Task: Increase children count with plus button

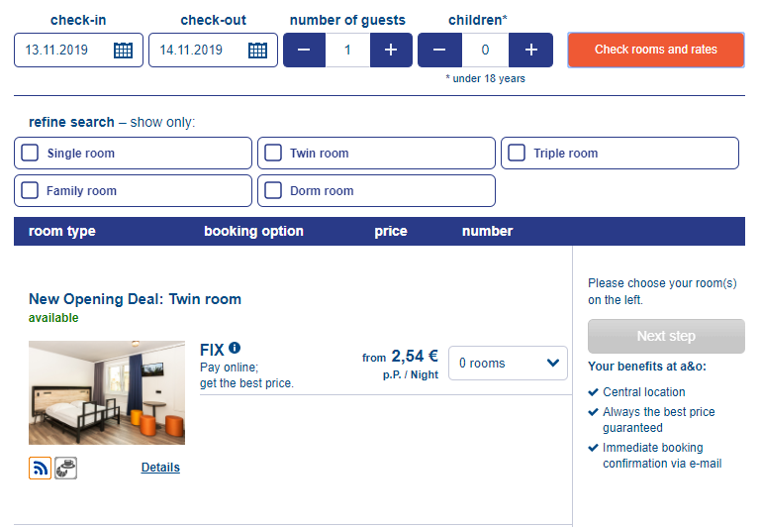Action: pos(531,51)
